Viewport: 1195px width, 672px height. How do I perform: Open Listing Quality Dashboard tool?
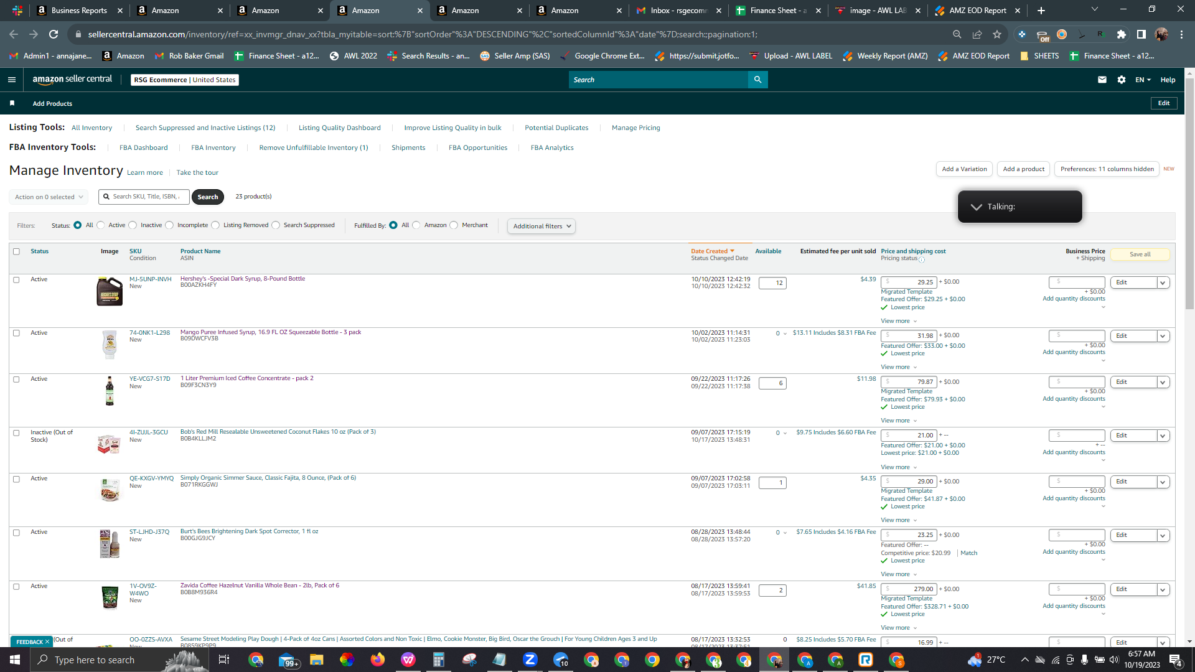pos(339,128)
